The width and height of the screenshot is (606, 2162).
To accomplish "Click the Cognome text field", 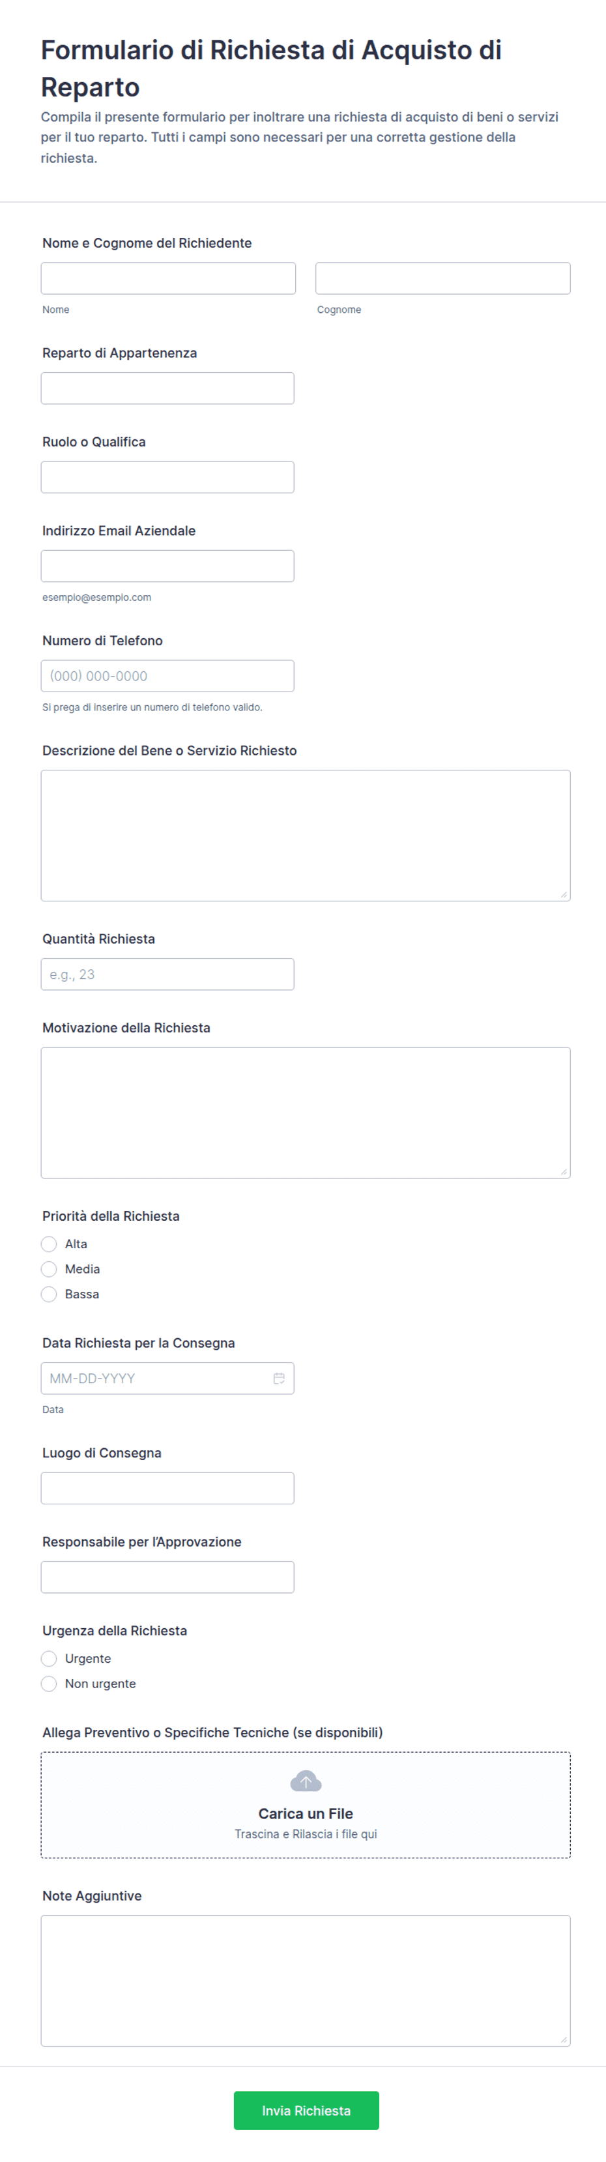I will tap(443, 278).
